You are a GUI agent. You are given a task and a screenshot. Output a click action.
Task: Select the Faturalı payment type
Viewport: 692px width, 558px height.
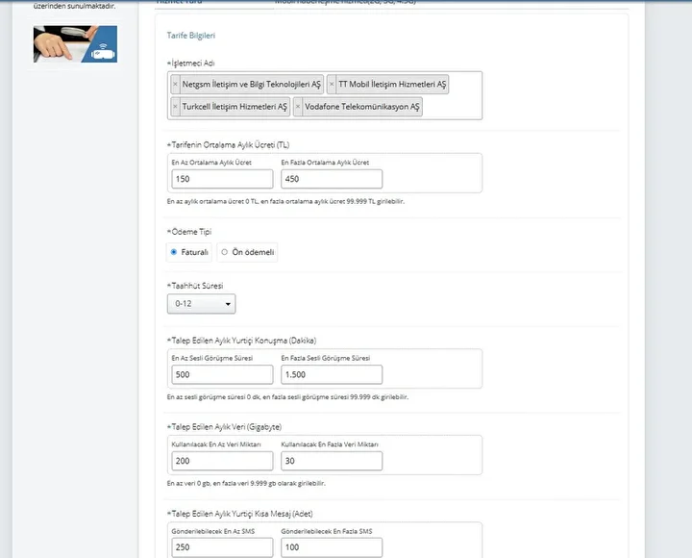(x=173, y=252)
